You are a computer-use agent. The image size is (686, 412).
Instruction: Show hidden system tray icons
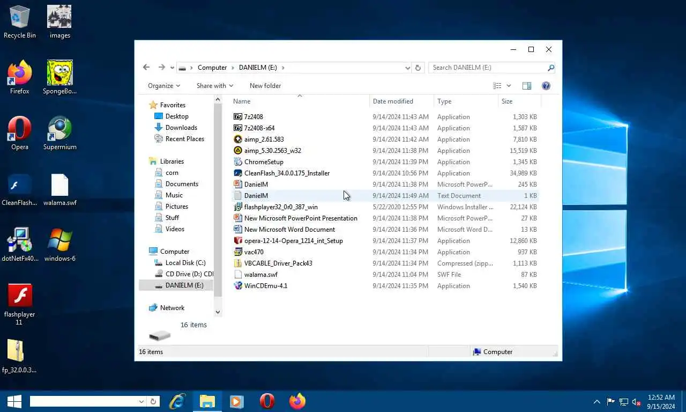tap(596, 402)
